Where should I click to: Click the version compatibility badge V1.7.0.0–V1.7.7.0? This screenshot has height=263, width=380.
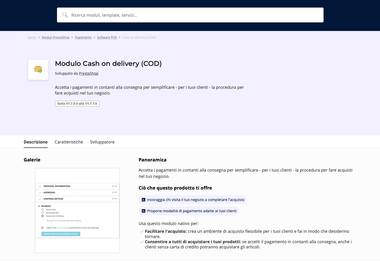77,104
